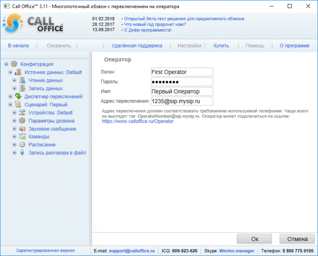318x256 pixels.
Task: Expand the Запись разговора в файл node
Action: tap(15, 153)
